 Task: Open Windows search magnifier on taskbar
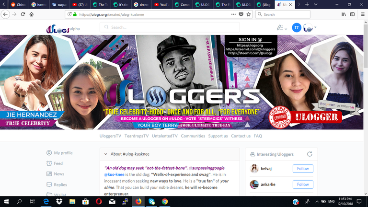[x=19, y=201]
